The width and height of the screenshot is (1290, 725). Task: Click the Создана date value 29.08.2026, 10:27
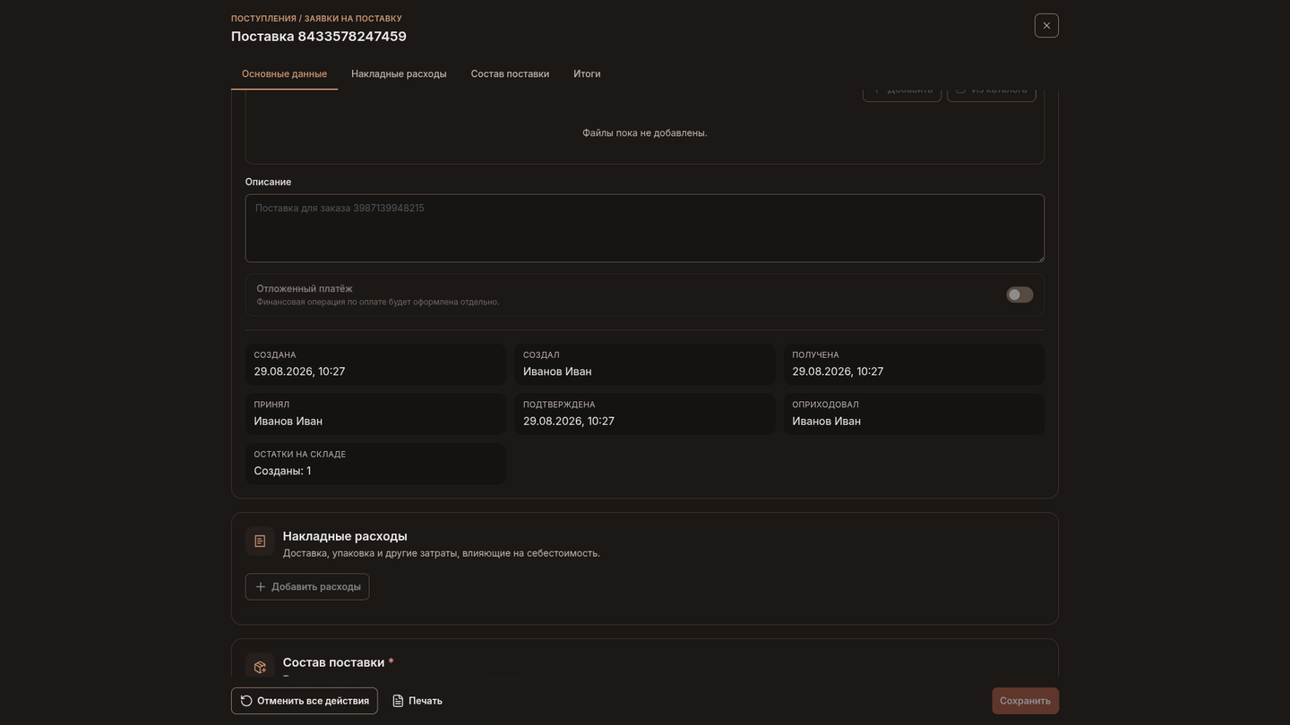pyautogui.click(x=299, y=371)
